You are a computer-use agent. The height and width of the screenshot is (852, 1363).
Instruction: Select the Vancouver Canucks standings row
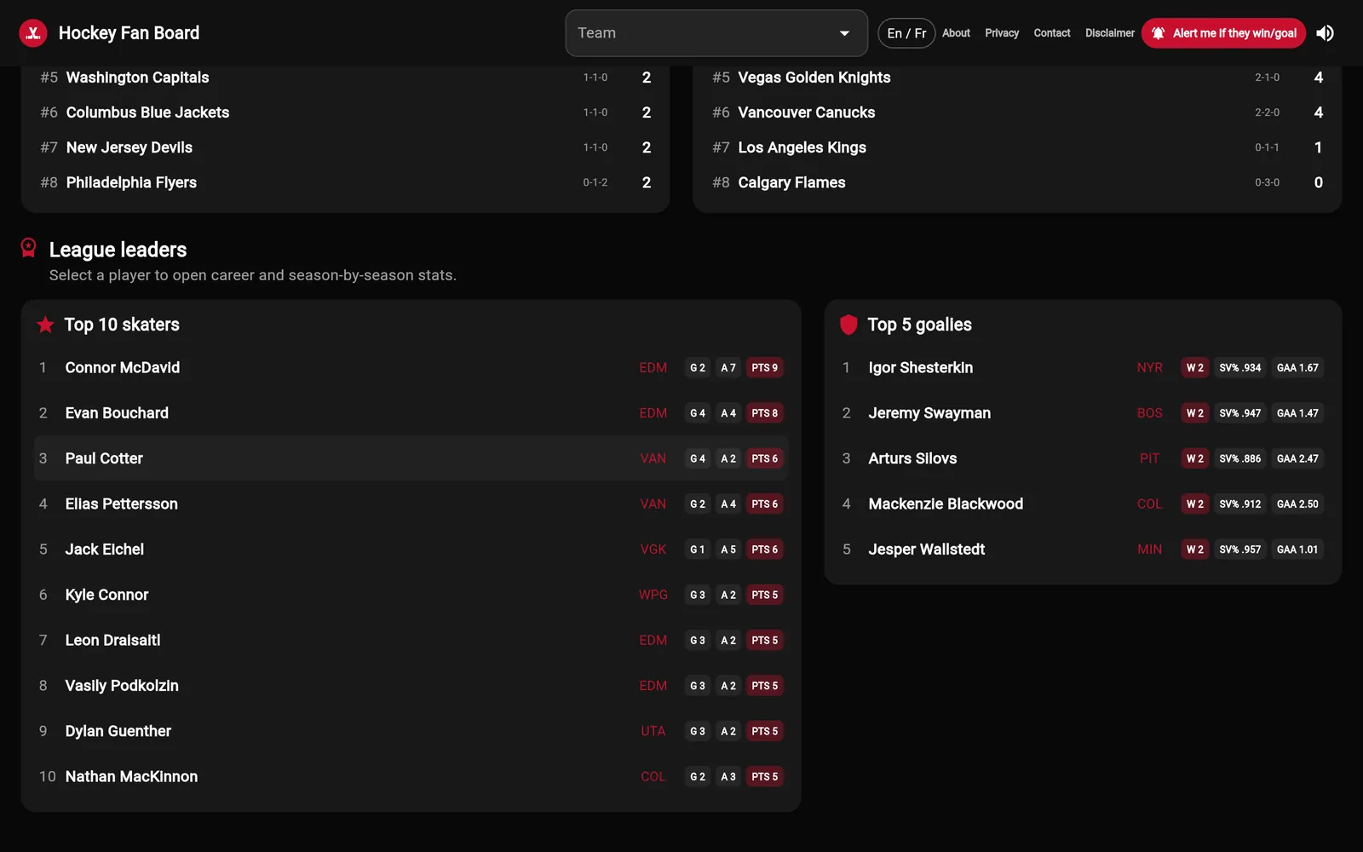[1017, 112]
